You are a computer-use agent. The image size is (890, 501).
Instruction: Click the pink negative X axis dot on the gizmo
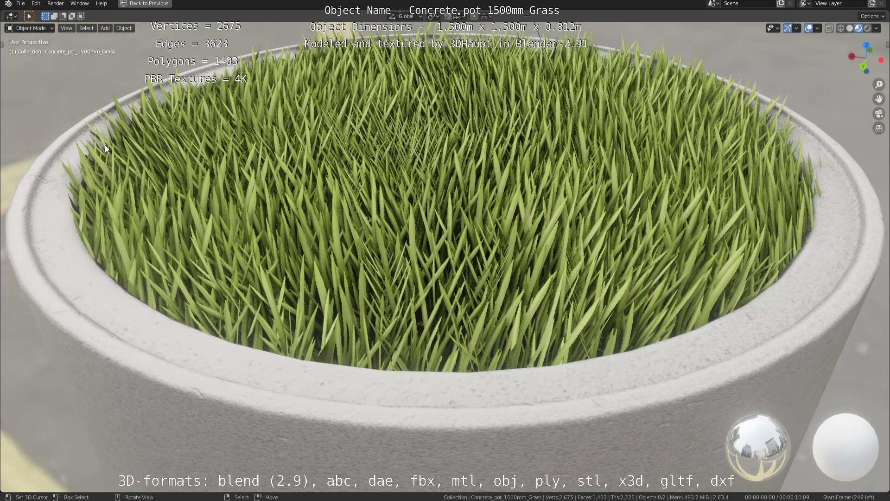tap(881, 60)
